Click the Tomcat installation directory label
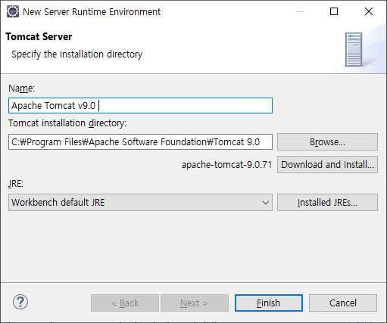 pyautogui.click(x=67, y=123)
